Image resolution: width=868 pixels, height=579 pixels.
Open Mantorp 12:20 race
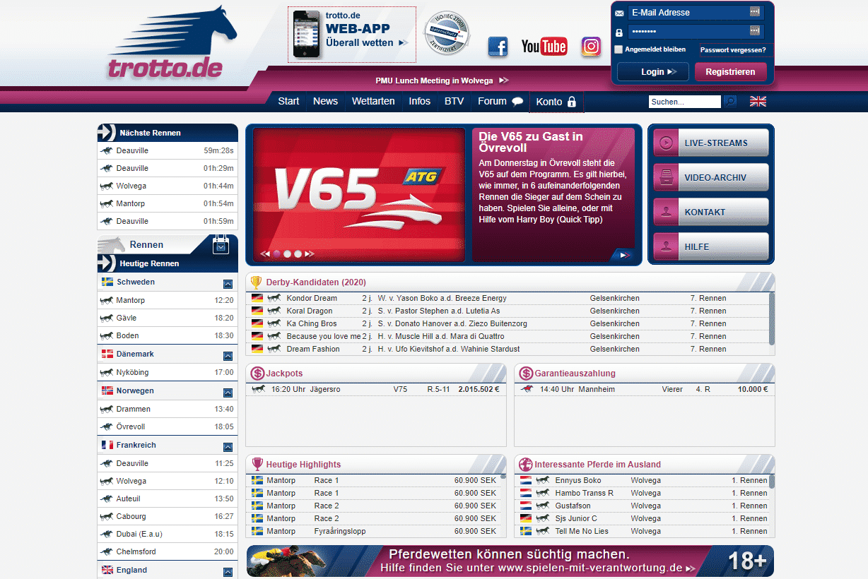(x=168, y=300)
